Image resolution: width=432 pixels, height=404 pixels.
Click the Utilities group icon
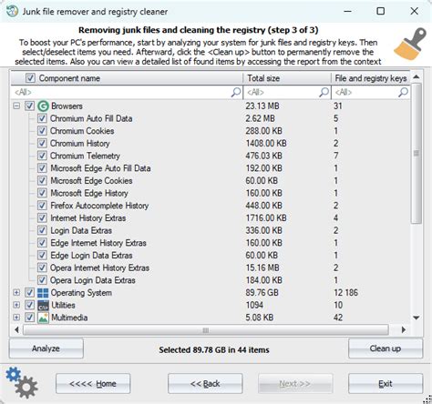pos(43,306)
